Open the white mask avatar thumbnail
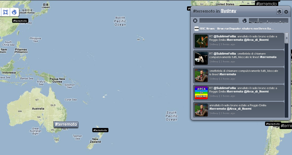 tap(201, 58)
